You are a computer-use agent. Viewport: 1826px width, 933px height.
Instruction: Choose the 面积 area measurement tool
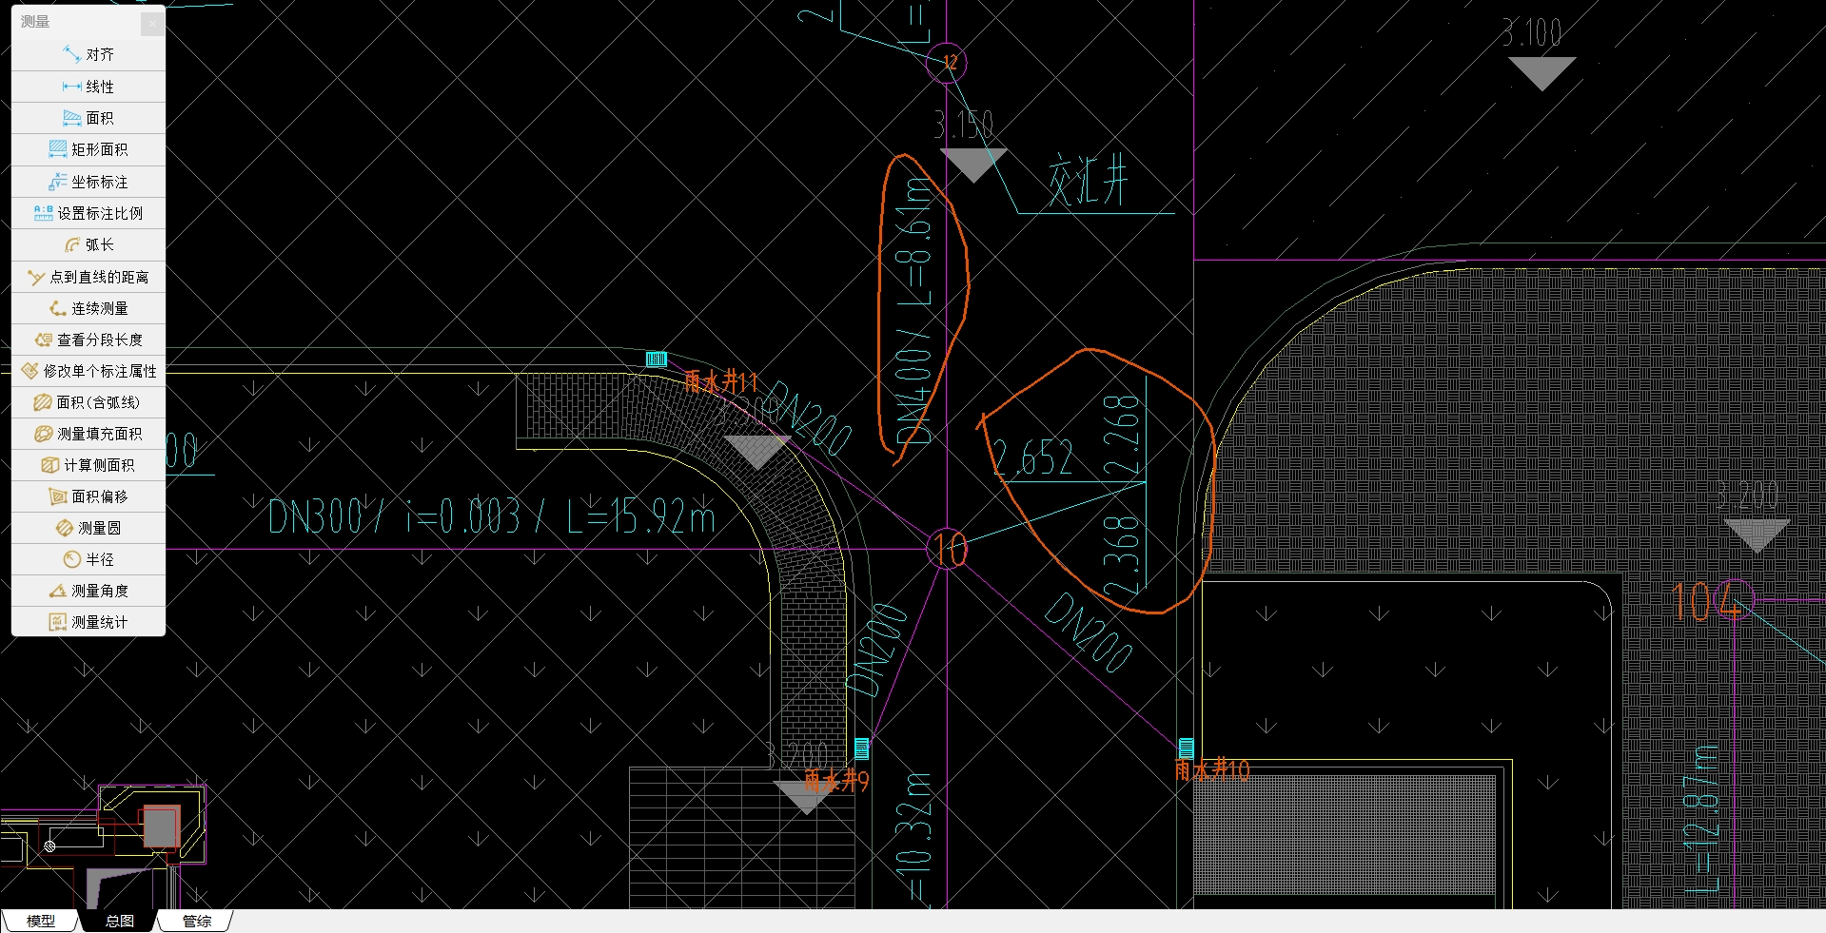(x=88, y=118)
